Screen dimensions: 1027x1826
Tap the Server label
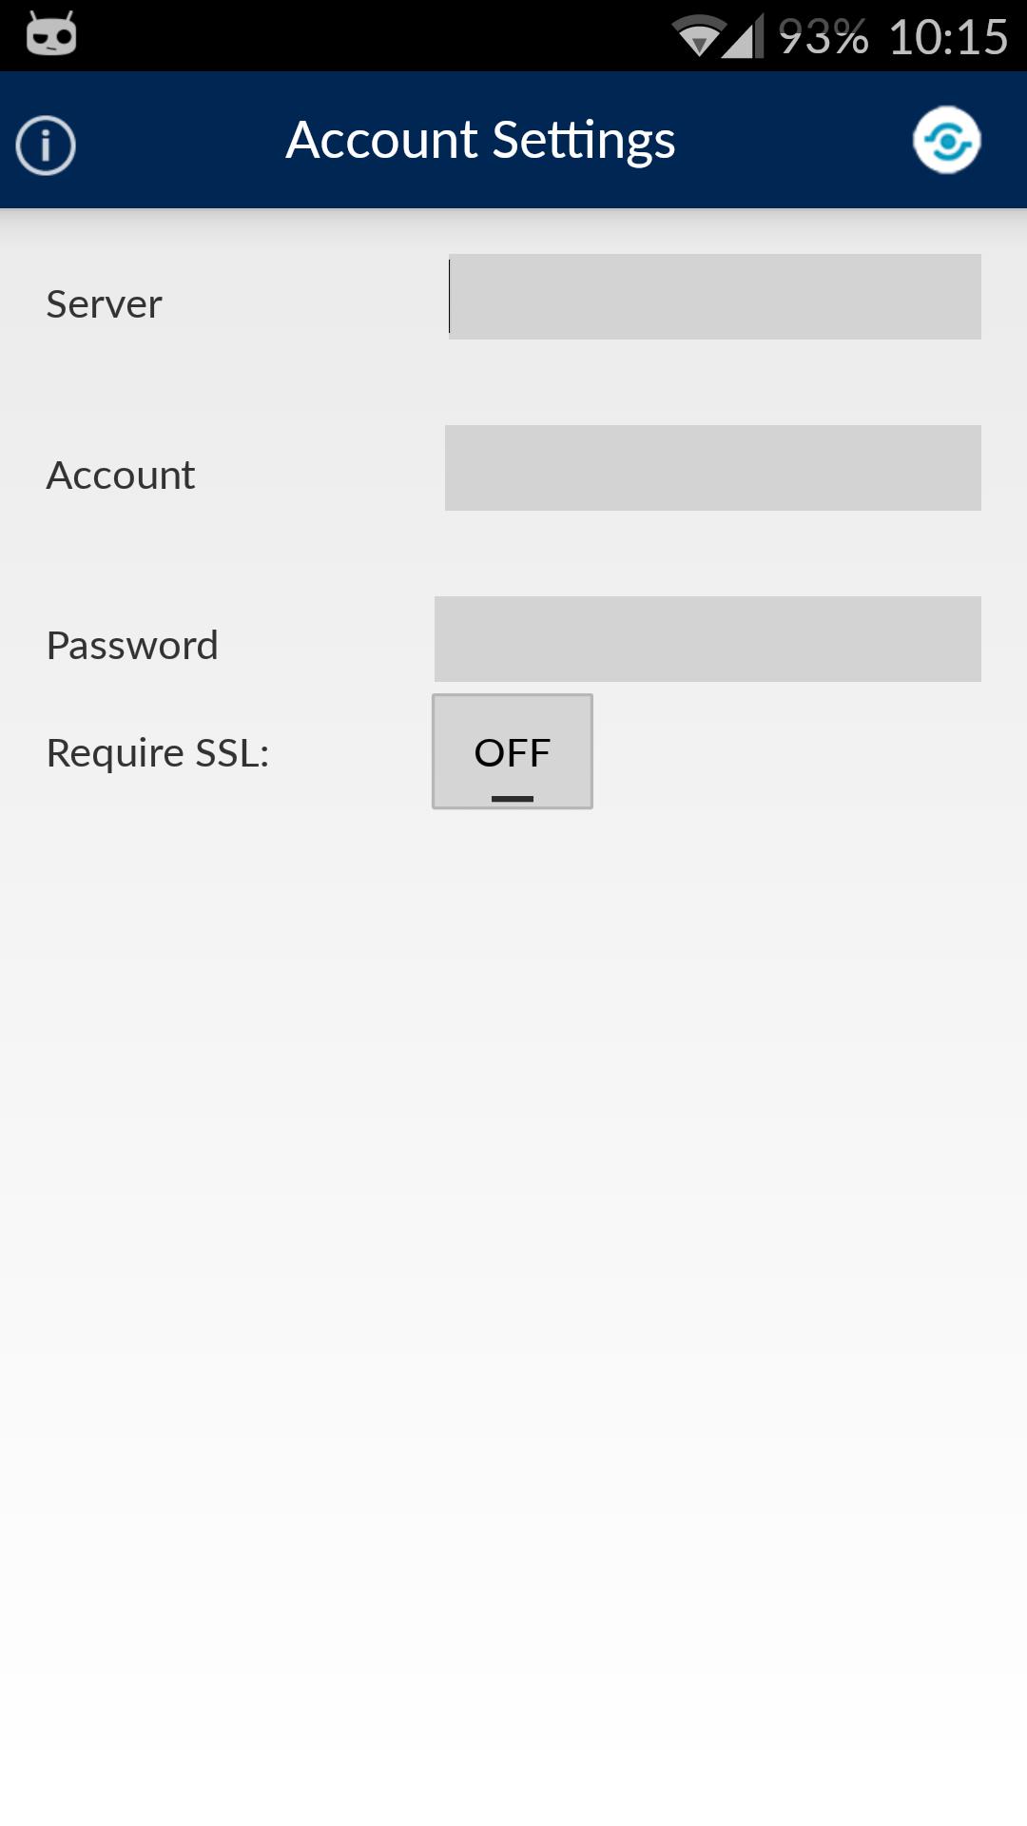pos(105,304)
